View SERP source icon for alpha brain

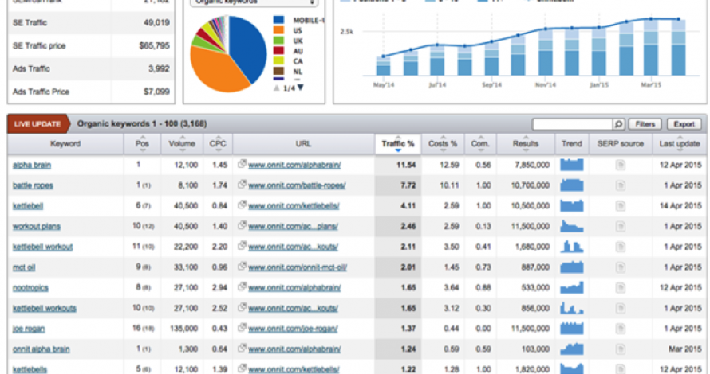pos(621,166)
